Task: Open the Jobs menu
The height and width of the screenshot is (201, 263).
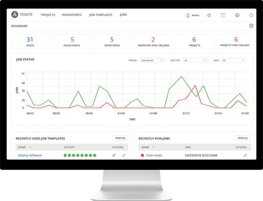Action: [123, 15]
